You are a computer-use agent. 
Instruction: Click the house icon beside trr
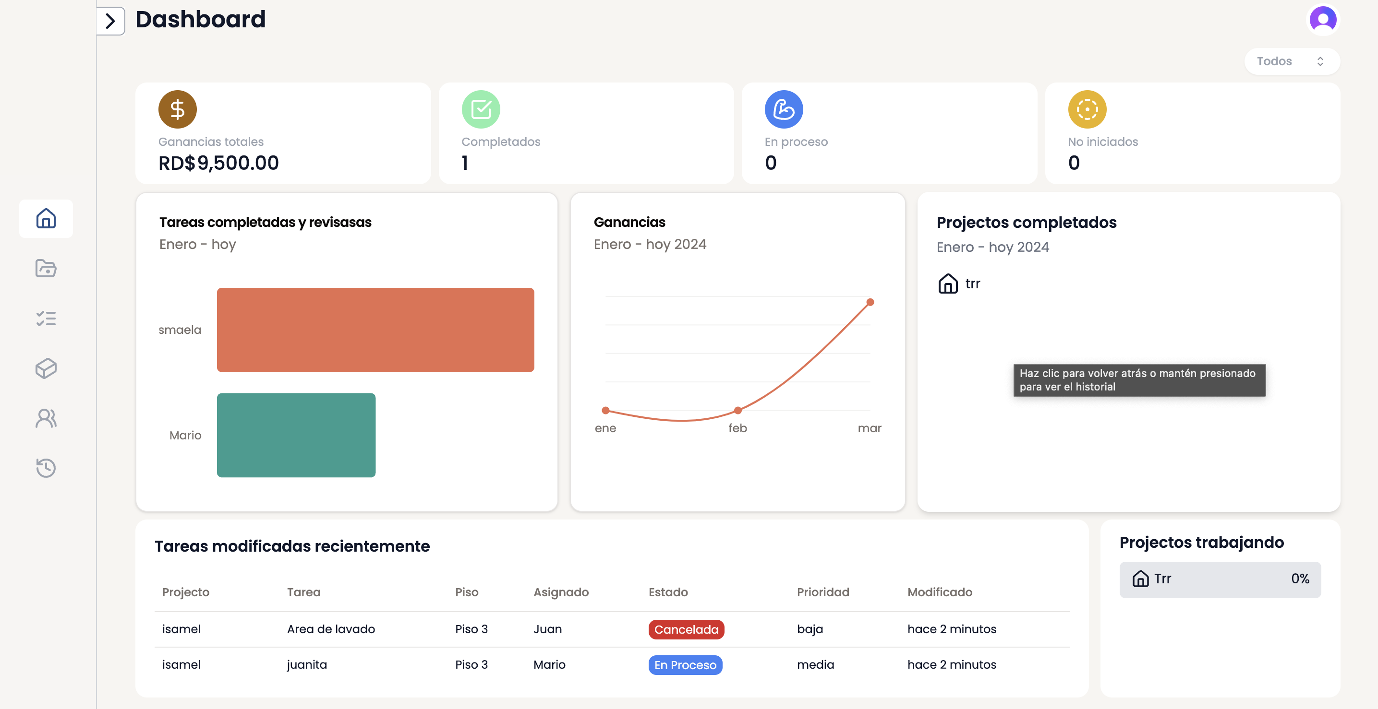948,284
